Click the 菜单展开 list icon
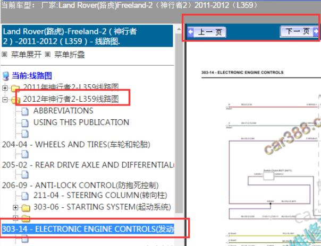Viewport: 321px width, 246px height. point(4,54)
